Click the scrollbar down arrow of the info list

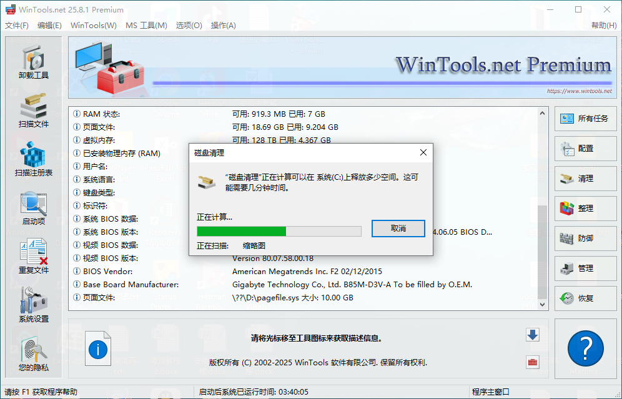pos(542,305)
